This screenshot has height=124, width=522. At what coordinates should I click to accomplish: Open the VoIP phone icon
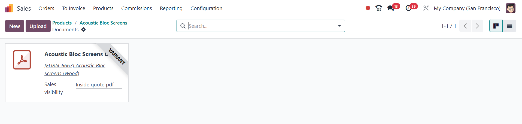379,8
